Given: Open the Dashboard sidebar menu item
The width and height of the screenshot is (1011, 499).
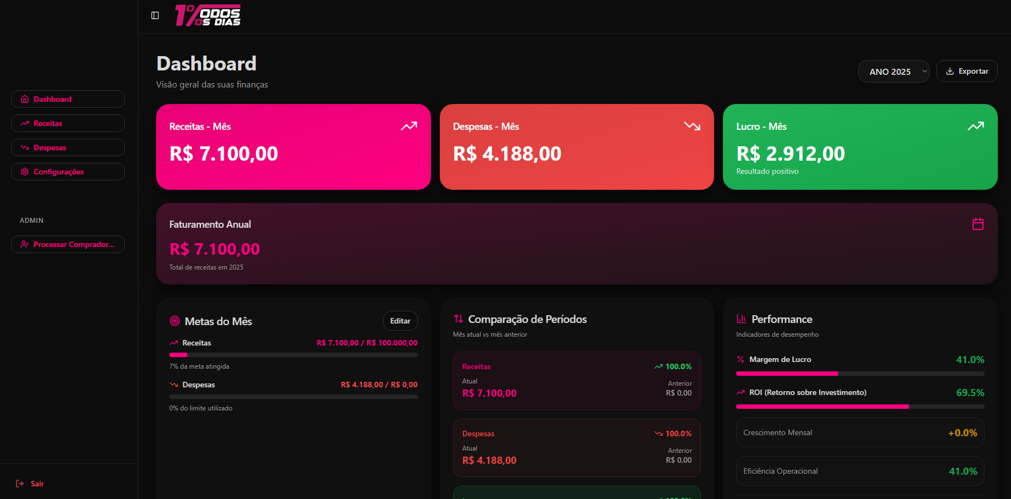Looking at the screenshot, I should click(68, 99).
